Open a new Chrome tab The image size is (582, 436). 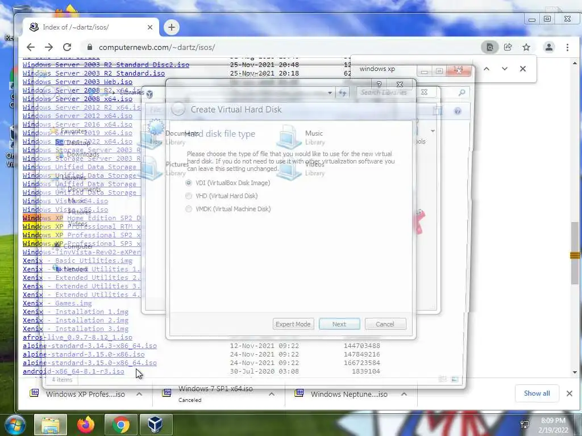tap(172, 27)
